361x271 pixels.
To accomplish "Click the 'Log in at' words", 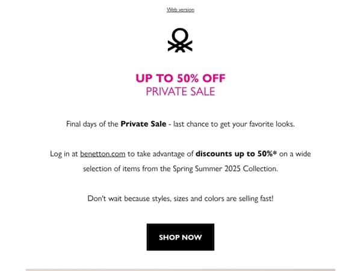I will tap(64, 154).
